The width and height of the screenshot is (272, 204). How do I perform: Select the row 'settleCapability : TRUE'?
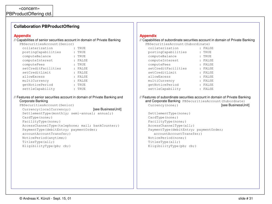[x=54, y=89]
